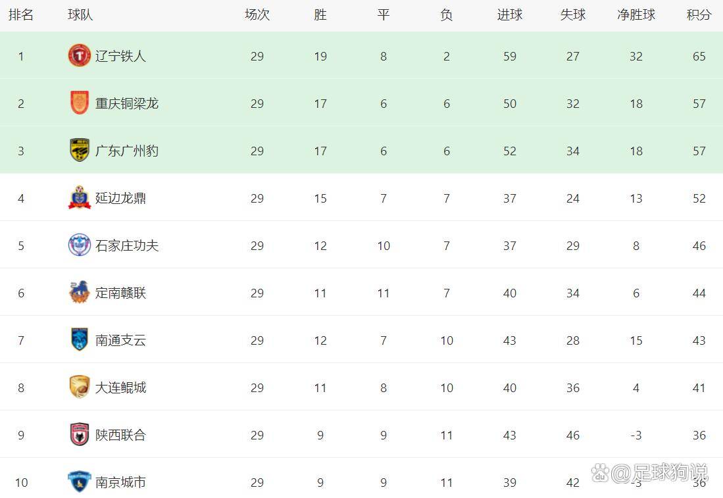Click the 排名 column header
This screenshot has height=498, width=723.
(x=21, y=15)
